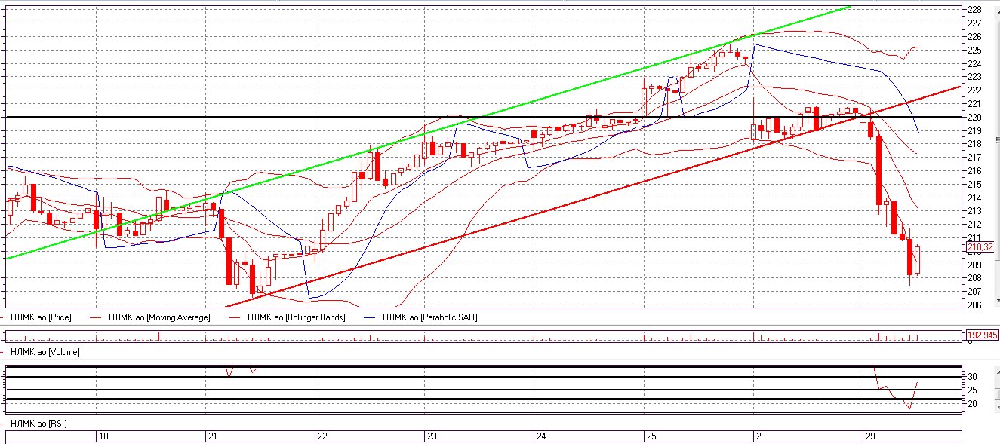Click date label 18 on time axis
Screen dimensions: 1000x444
(x=104, y=436)
